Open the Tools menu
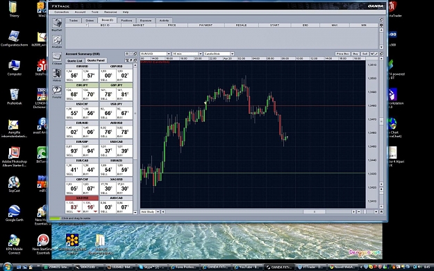 [x=94, y=12]
